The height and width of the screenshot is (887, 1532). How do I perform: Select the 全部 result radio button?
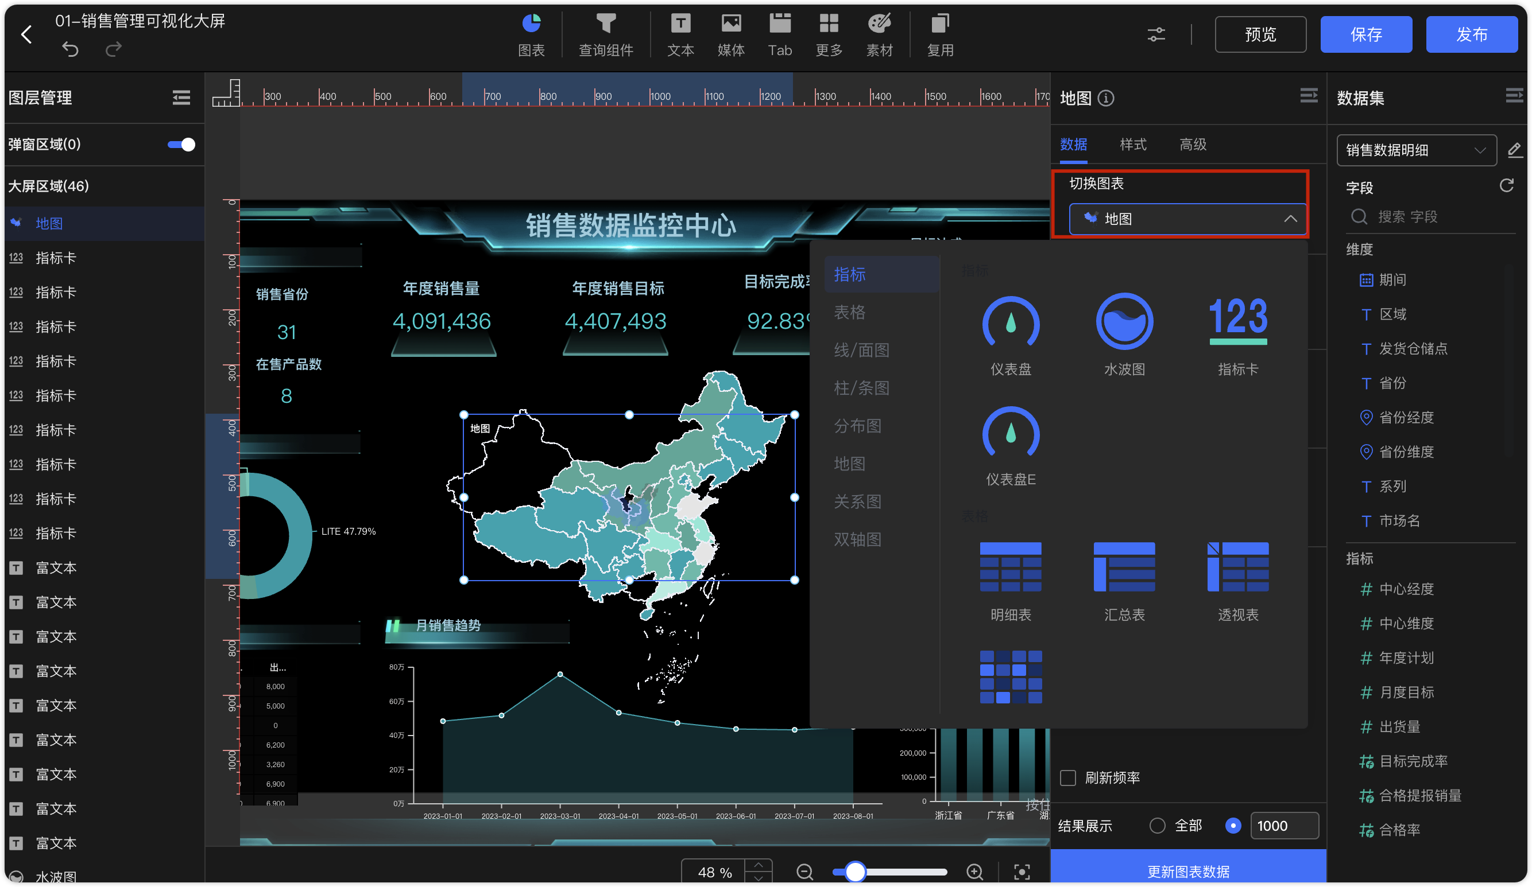point(1157,826)
